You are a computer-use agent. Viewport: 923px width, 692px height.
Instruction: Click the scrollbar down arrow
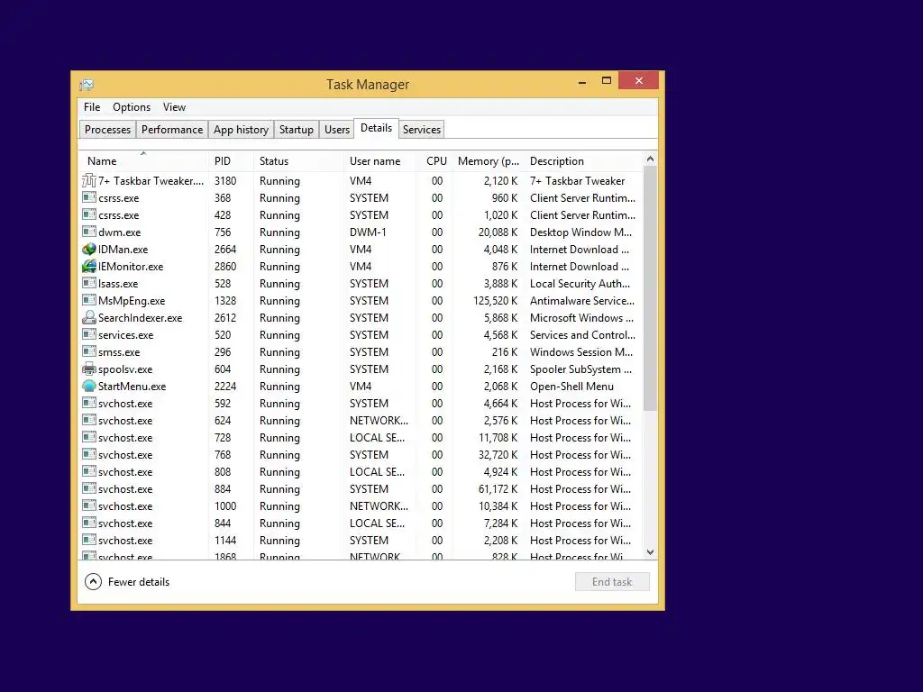pyautogui.click(x=650, y=552)
